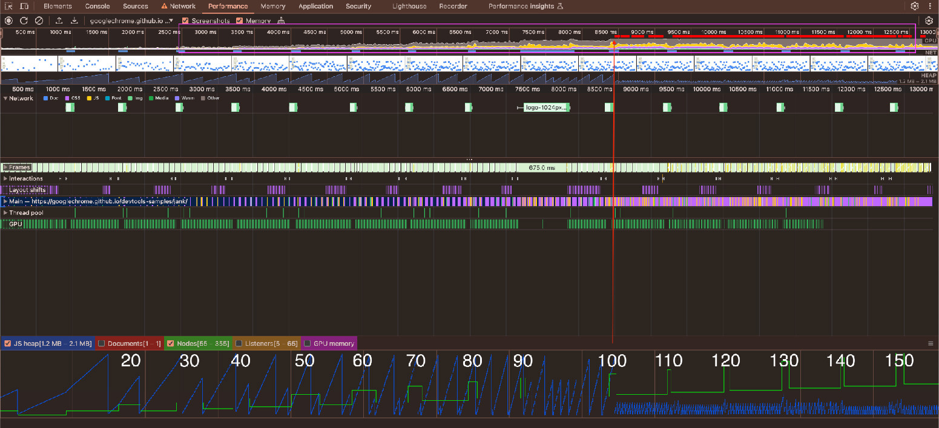This screenshot has height=428, width=939.
Task: Open the googlechrome.github.io recording dropdown
Action: coord(131,21)
